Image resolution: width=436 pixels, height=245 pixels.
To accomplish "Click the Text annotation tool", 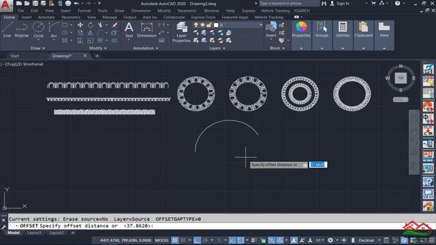I will pyautogui.click(x=129, y=30).
